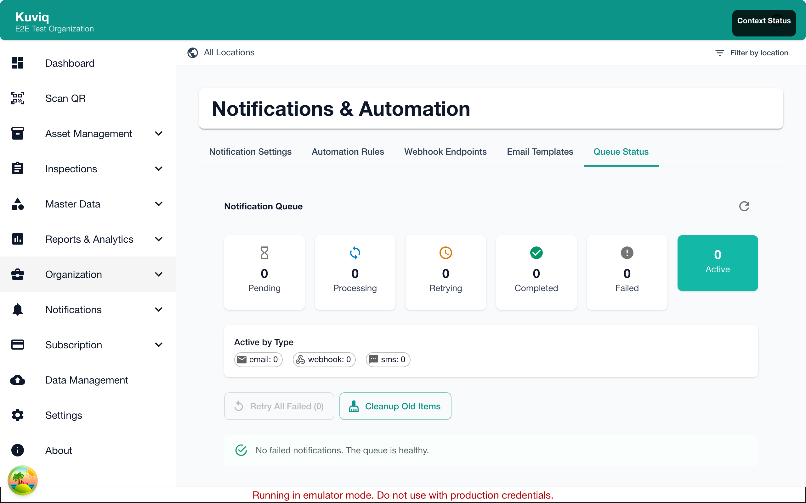Click the exclamation icon on the Failed card

tap(627, 253)
